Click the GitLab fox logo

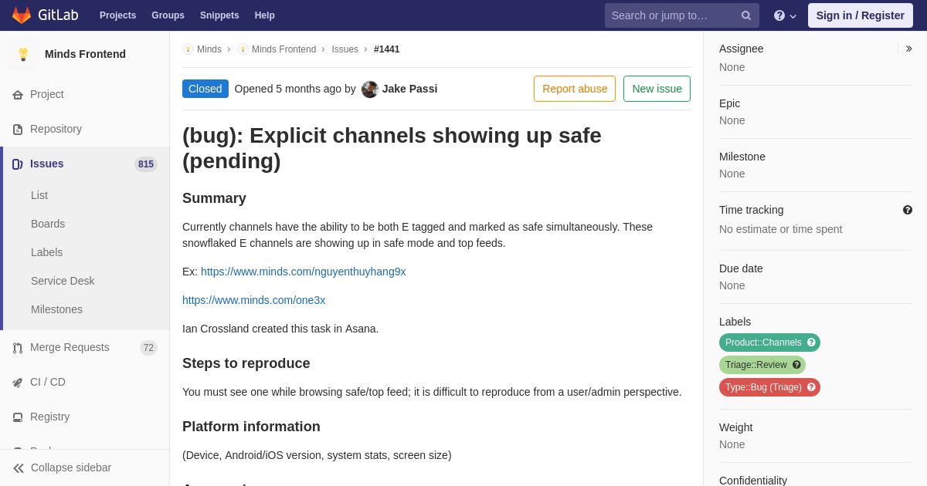[x=22, y=15]
